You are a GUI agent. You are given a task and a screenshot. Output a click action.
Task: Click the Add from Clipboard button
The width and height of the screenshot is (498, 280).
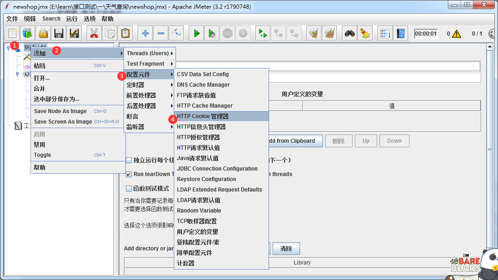coord(296,141)
